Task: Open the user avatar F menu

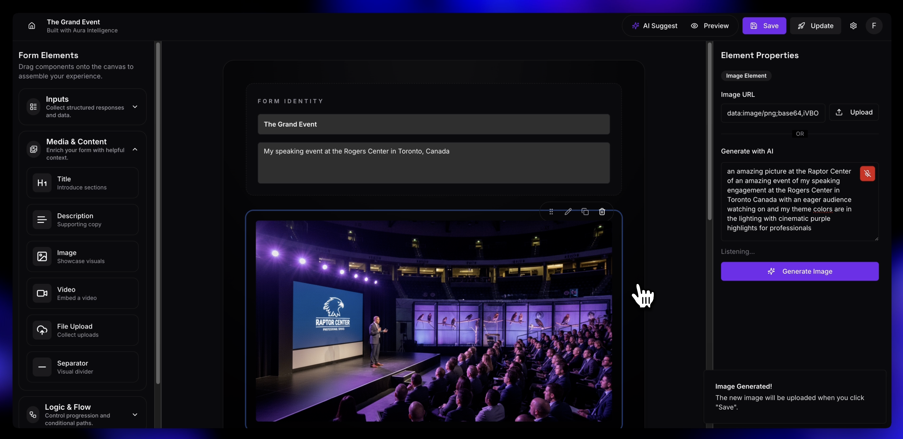Action: 874,26
